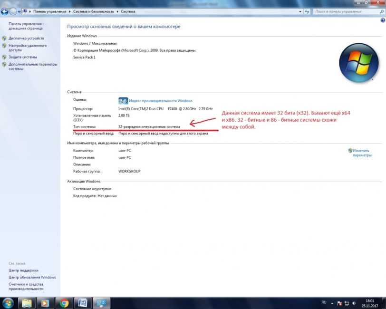Open Диспетчер устройств link
Viewport: 386px width, 309px height.
(26, 38)
